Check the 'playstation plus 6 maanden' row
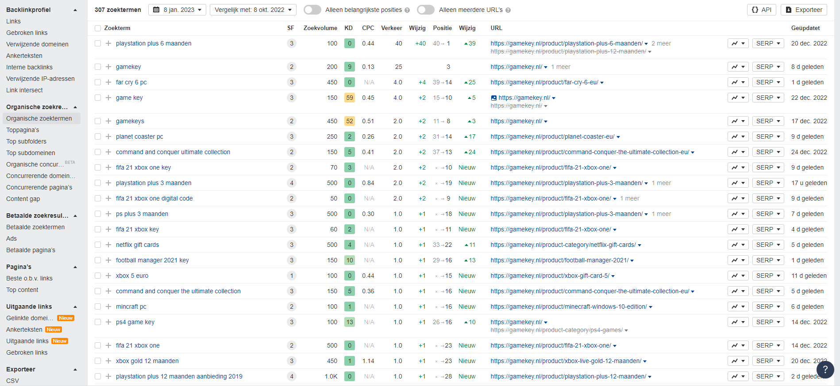This screenshot has width=840, height=386. click(x=98, y=43)
